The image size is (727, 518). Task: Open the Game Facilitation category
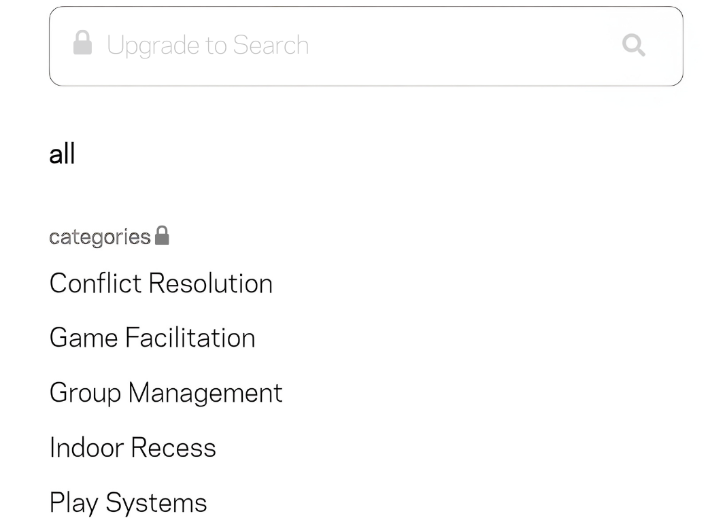(x=152, y=337)
